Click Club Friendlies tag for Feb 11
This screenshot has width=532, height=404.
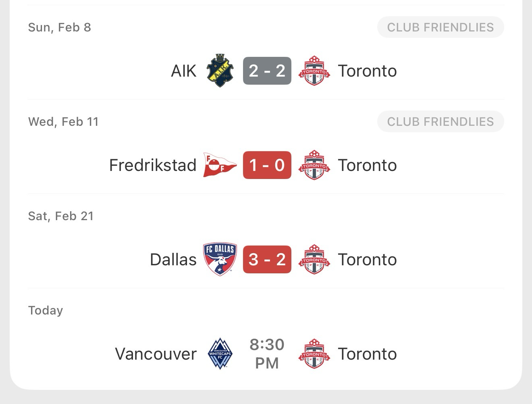tap(440, 122)
